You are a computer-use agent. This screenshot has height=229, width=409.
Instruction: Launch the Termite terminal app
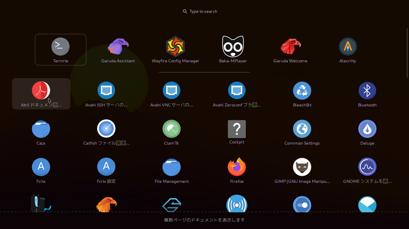(x=60, y=49)
